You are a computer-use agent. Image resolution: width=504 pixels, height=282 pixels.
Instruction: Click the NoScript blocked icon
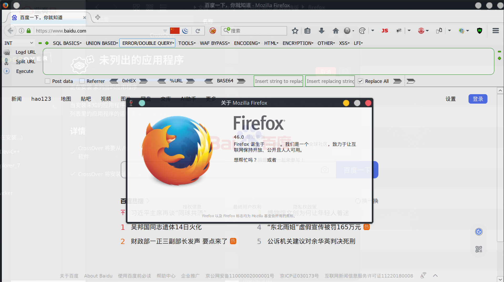[x=213, y=31]
